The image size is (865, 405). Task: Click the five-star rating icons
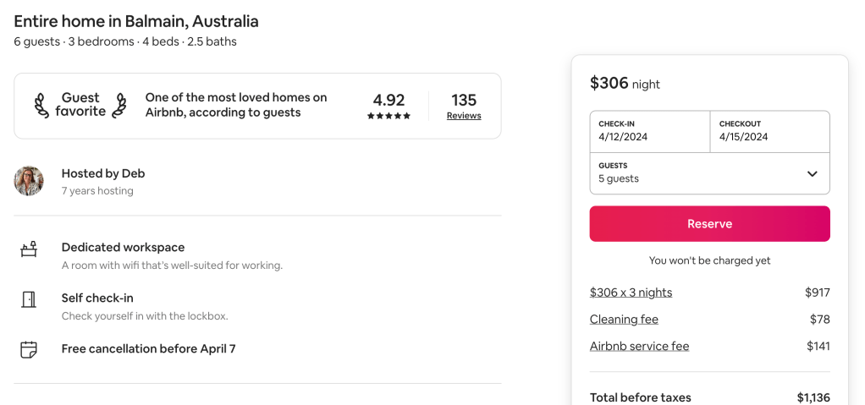pos(388,116)
